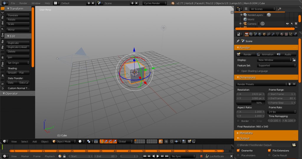Click the folder icon next to output path

pyautogui.click(x=294, y=145)
